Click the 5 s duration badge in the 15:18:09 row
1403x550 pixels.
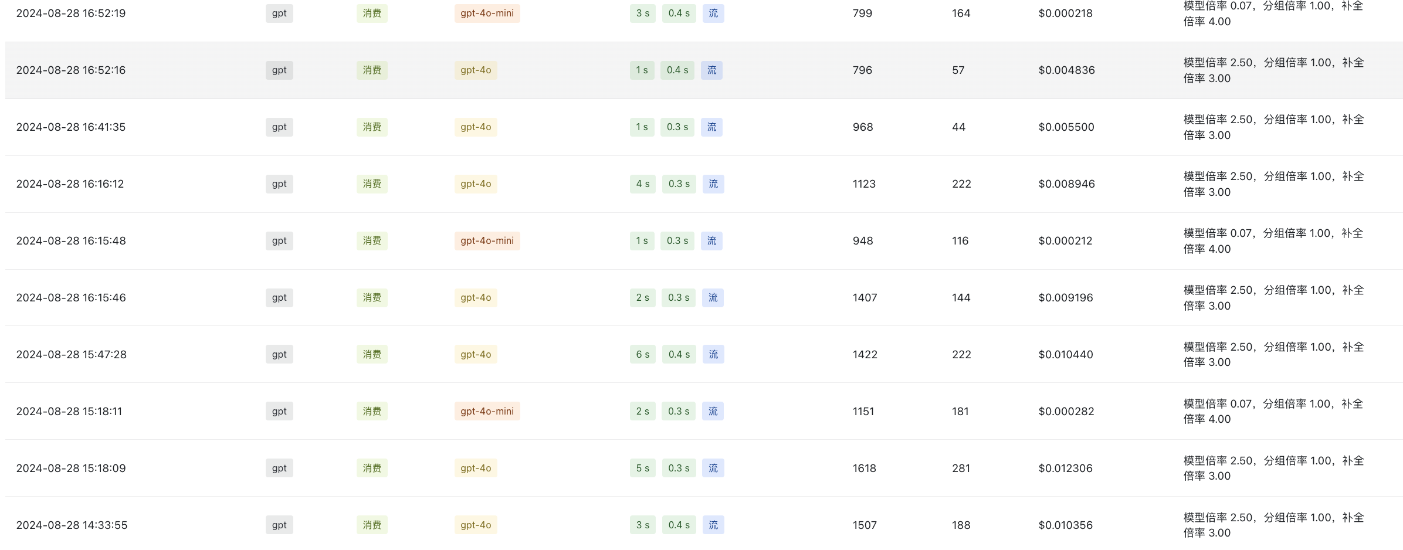(643, 468)
